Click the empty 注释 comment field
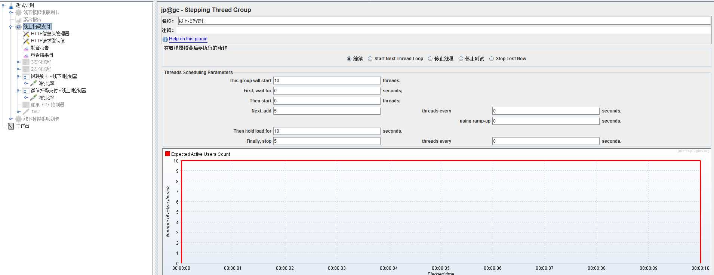The image size is (714, 275). pos(443,30)
